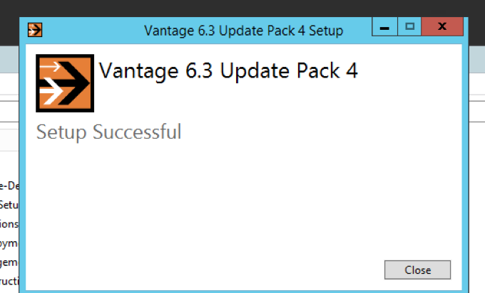The width and height of the screenshot is (485, 293).
Task: Open the system menu via title bar Vantage icon
Action: (35, 30)
